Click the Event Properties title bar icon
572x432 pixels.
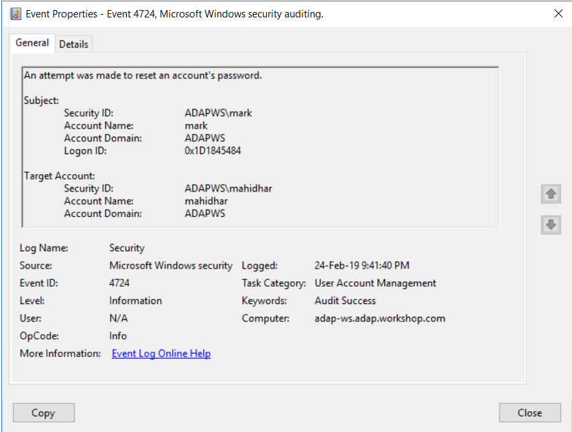[15, 14]
